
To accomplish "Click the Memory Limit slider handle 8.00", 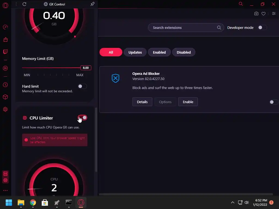I will [86, 68].
